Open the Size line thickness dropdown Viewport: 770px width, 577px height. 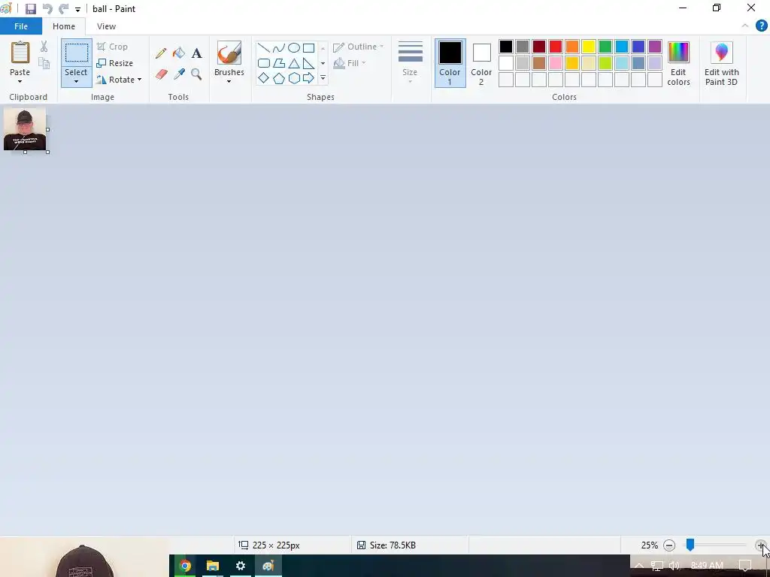(x=410, y=63)
